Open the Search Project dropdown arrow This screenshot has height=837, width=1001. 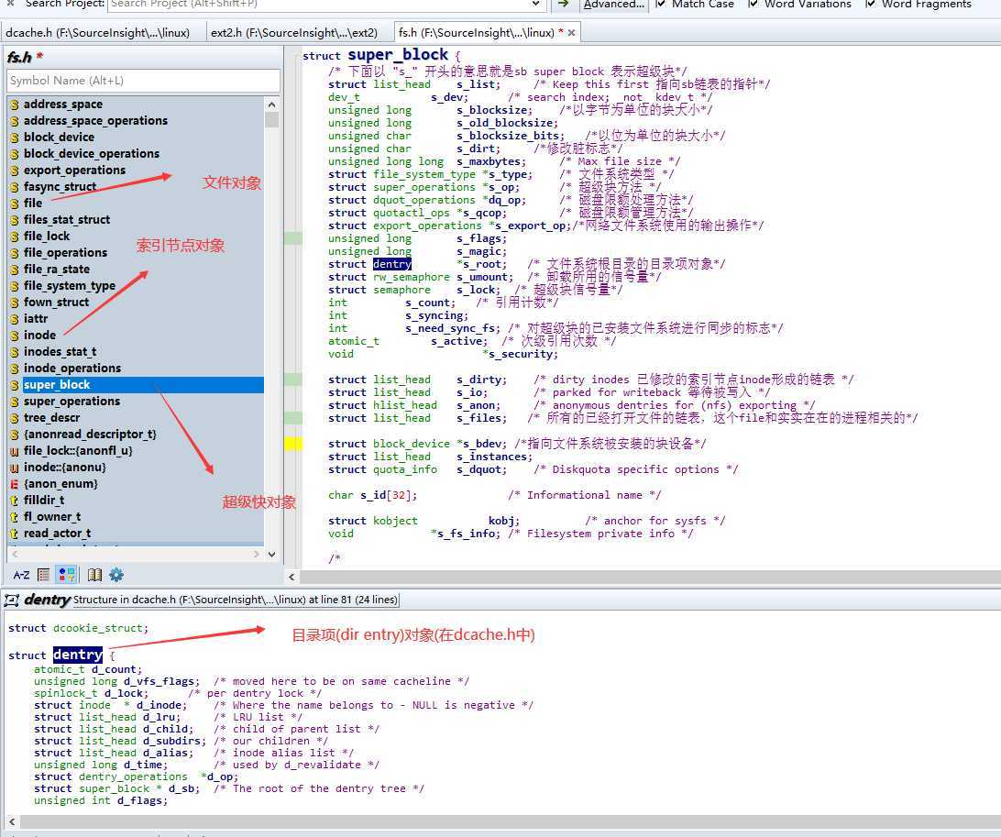[536, 4]
